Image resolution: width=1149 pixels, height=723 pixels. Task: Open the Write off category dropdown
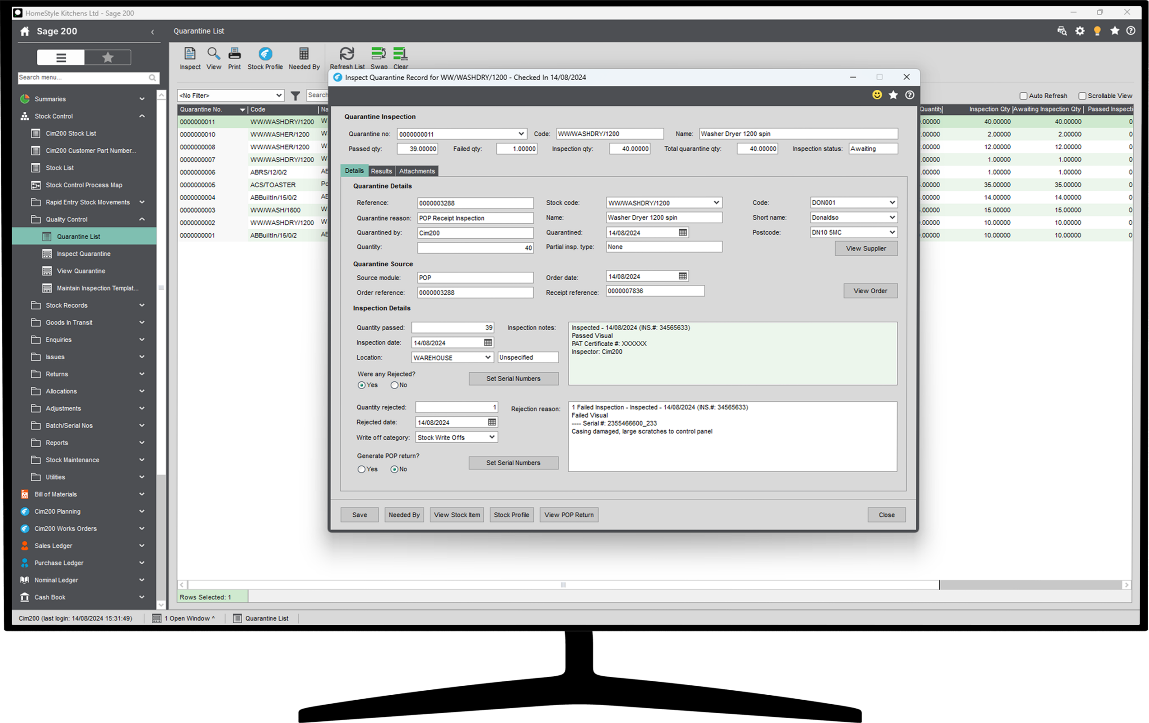coord(491,437)
